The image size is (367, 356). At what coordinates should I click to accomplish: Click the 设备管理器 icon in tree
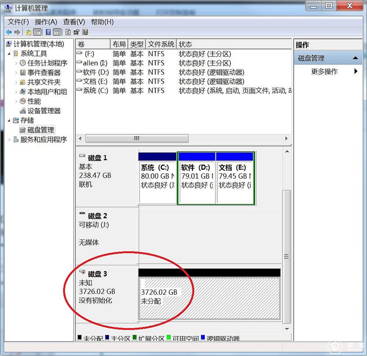pyautogui.click(x=23, y=111)
